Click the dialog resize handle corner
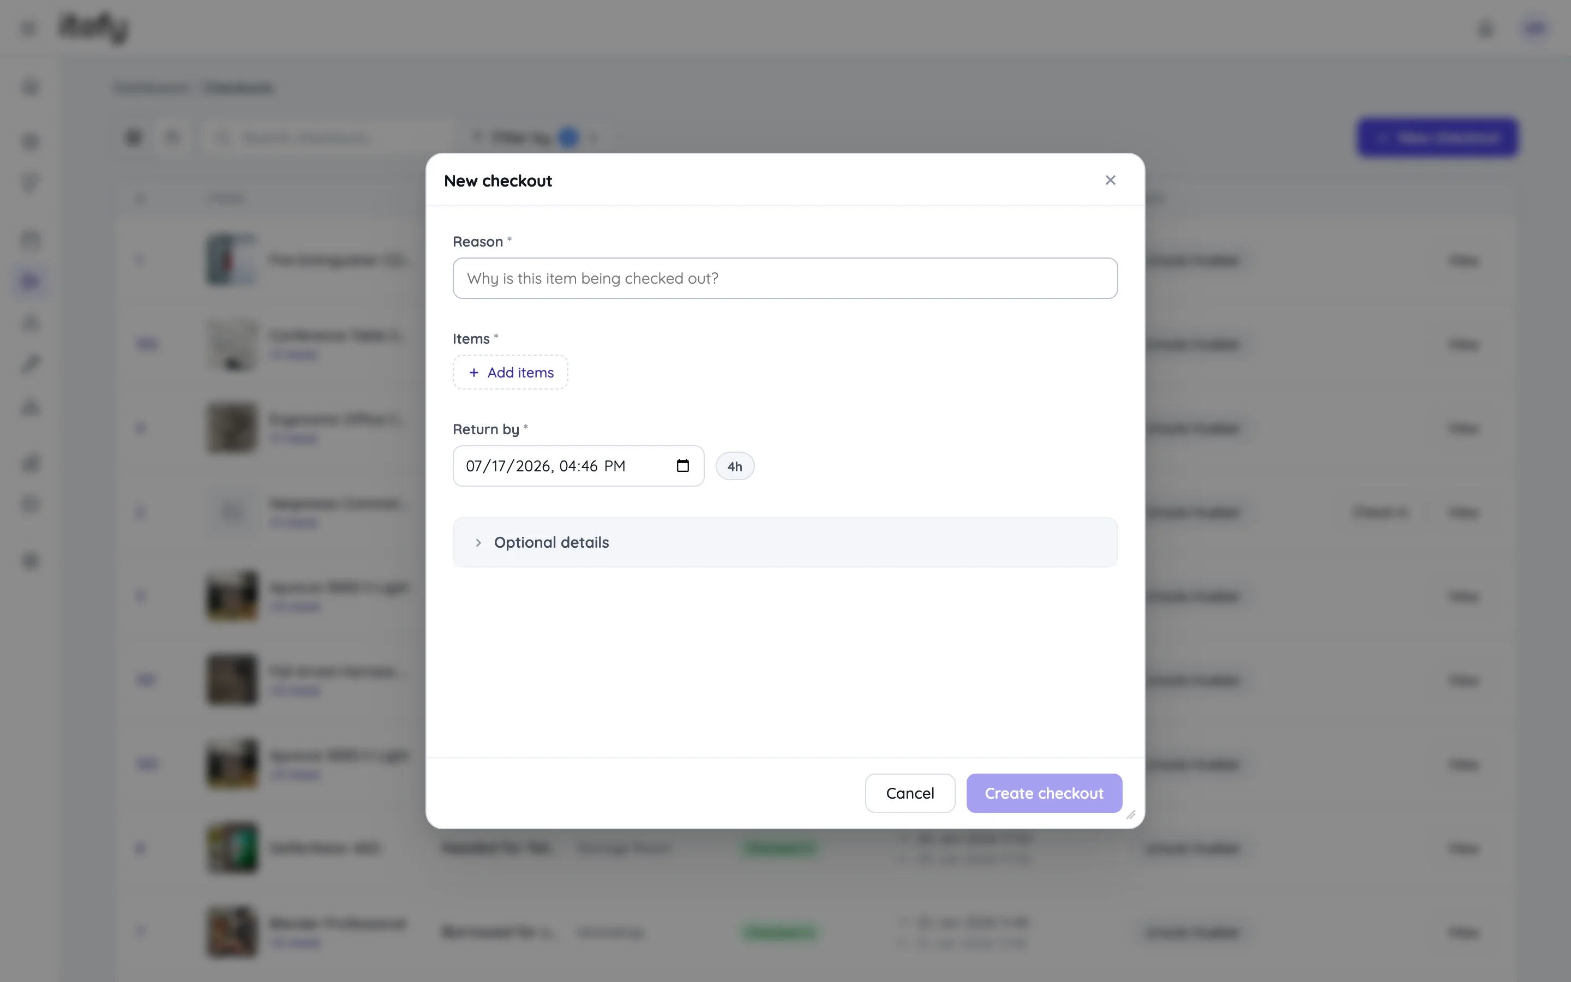This screenshot has width=1571, height=982. point(1131,815)
